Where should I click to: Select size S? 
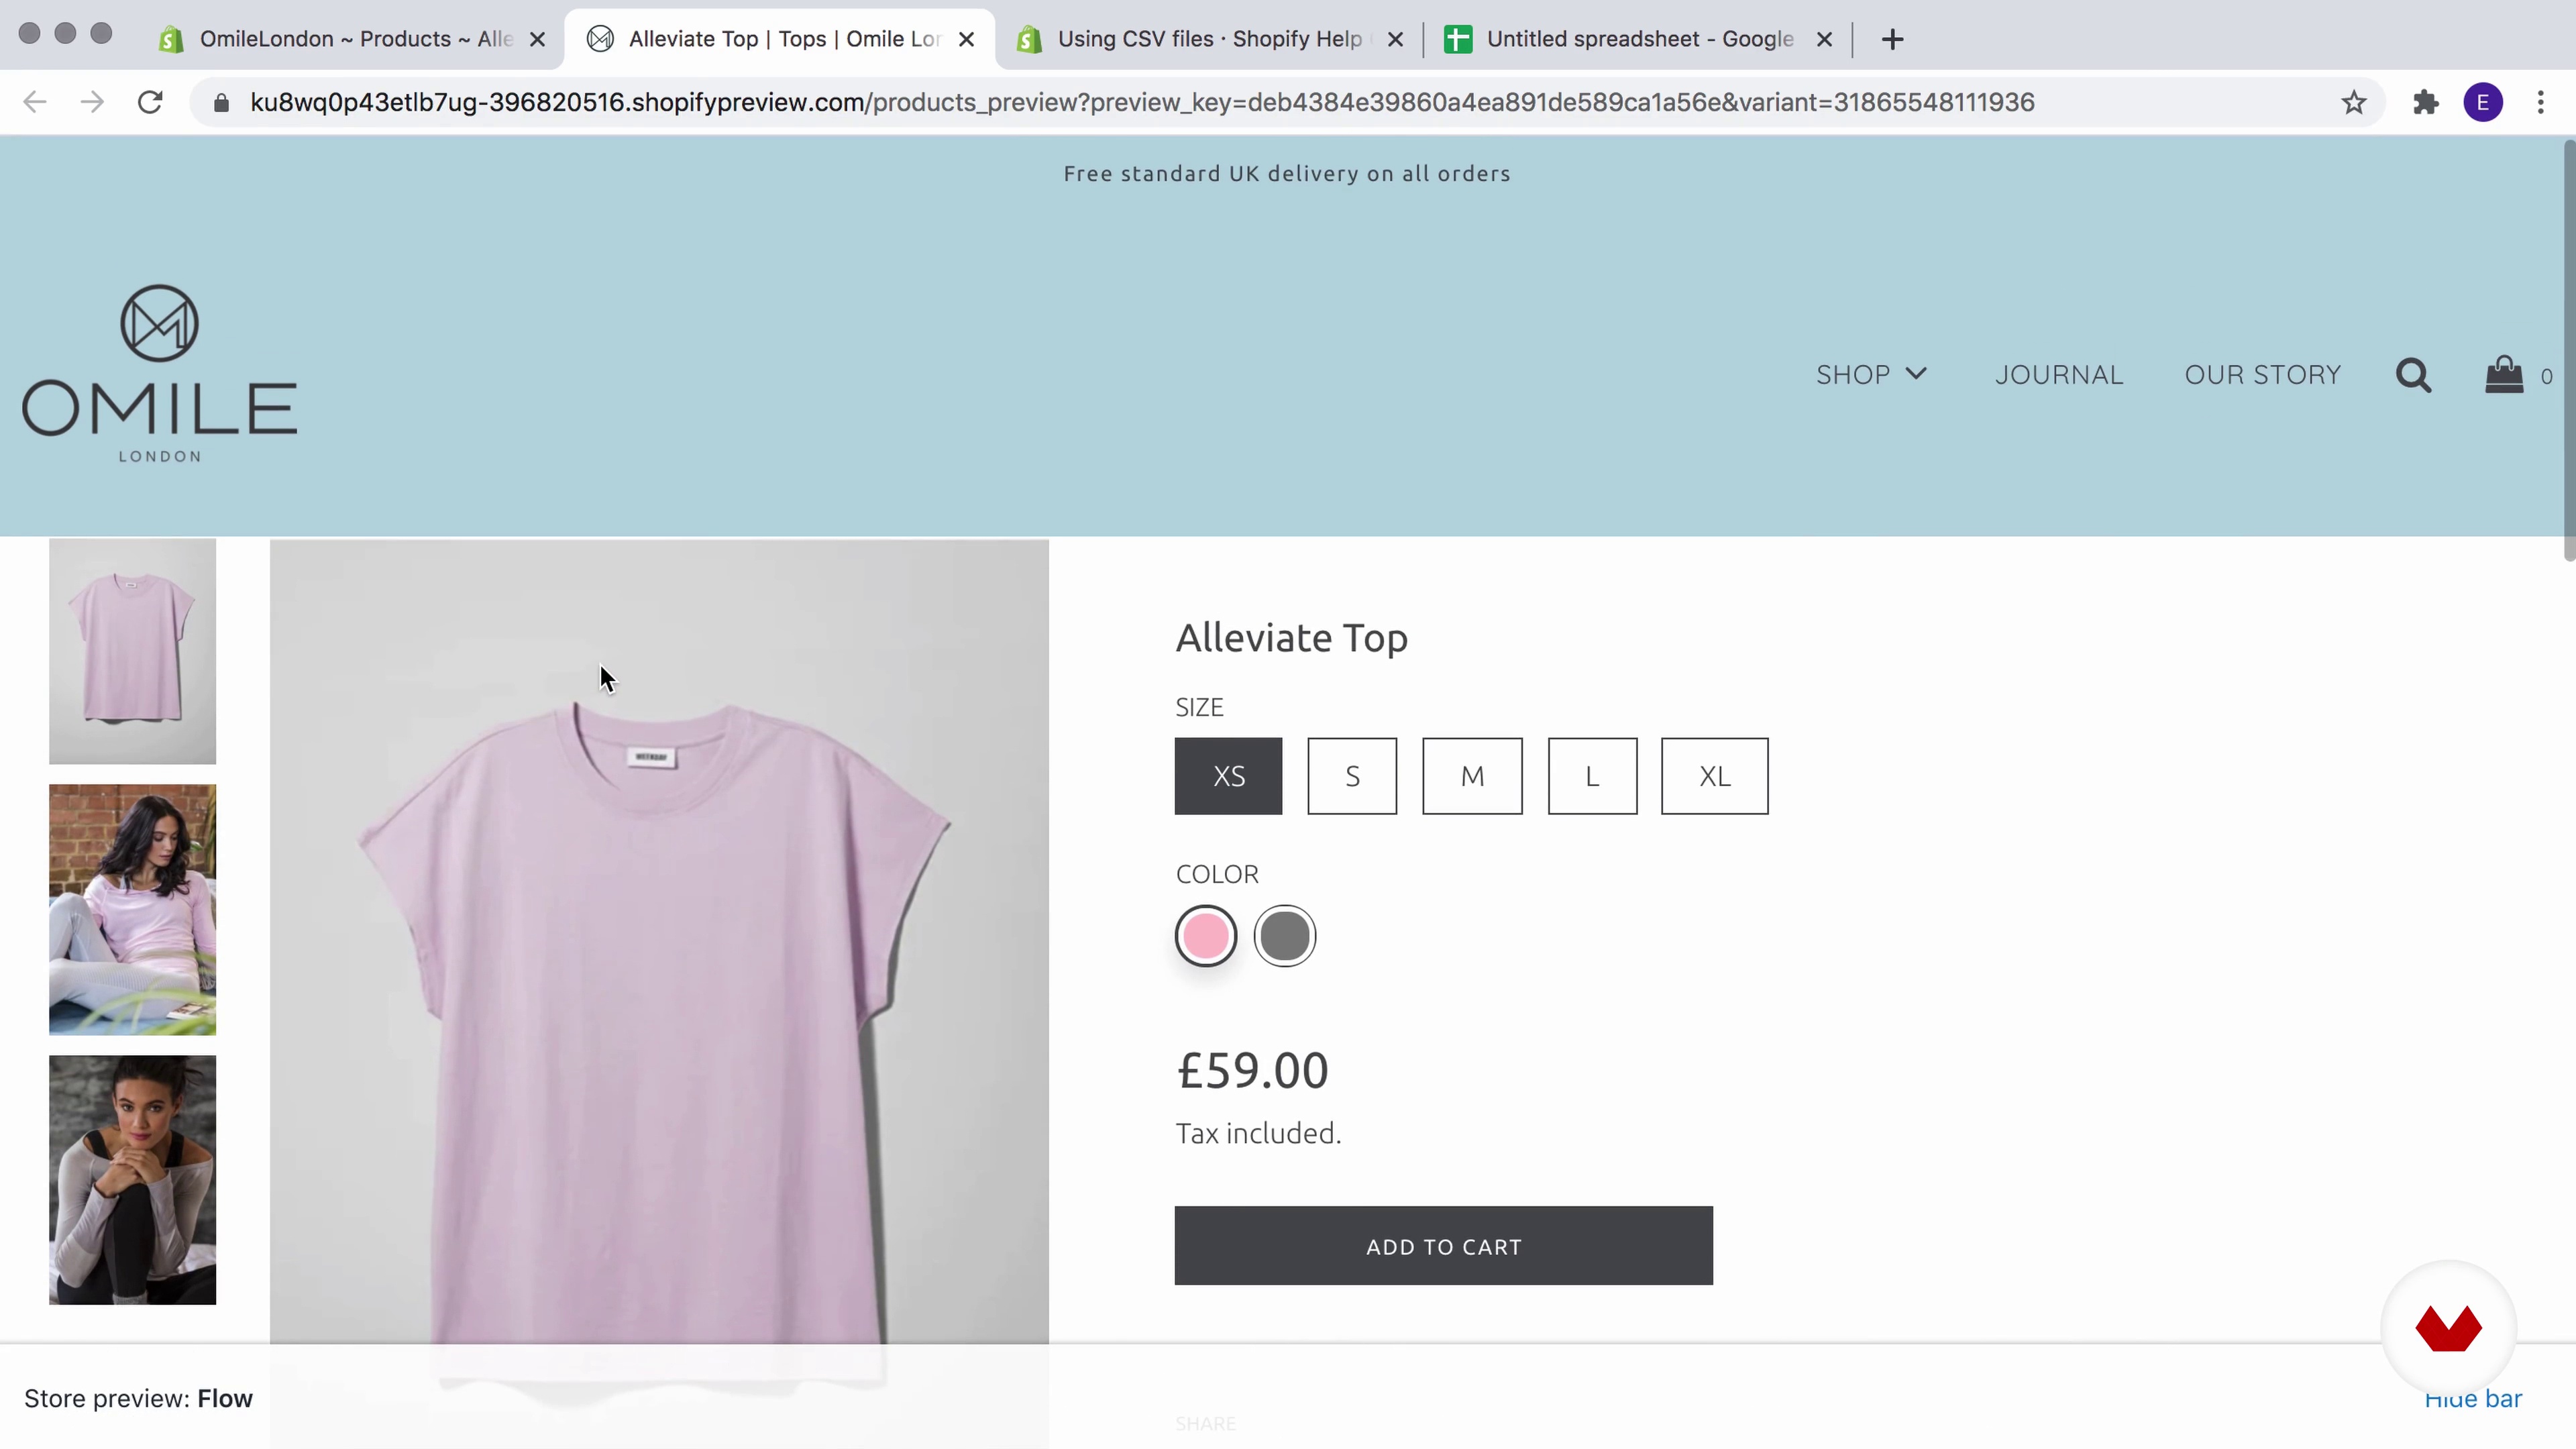(x=1352, y=776)
